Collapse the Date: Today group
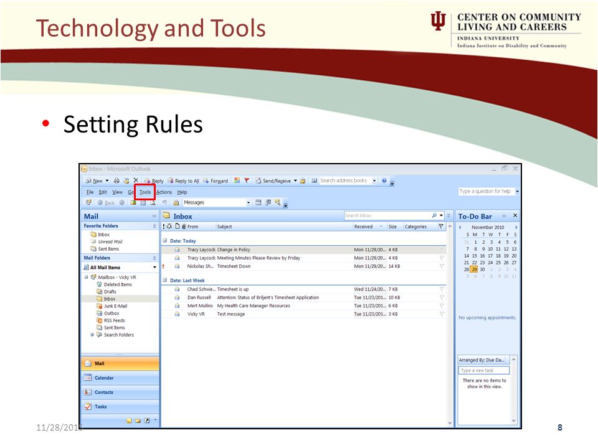 click(x=164, y=241)
